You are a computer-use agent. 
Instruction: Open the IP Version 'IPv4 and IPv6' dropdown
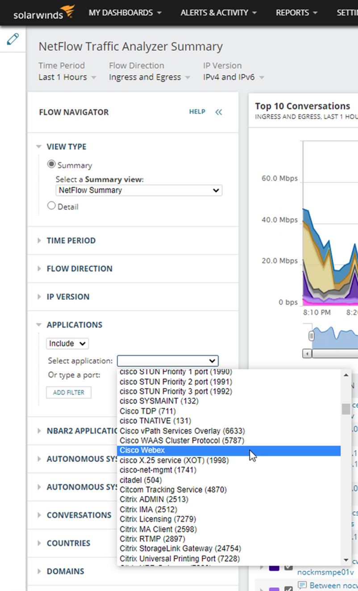pos(234,77)
